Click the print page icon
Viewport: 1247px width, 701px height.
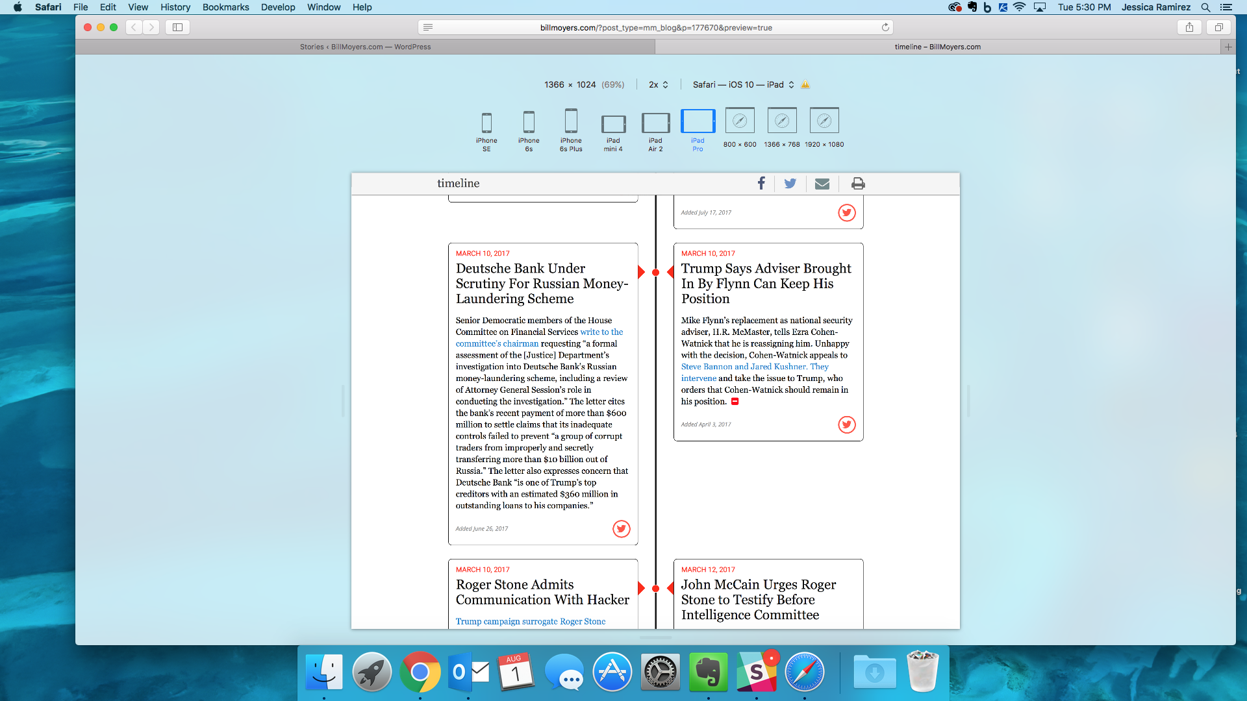[858, 184]
